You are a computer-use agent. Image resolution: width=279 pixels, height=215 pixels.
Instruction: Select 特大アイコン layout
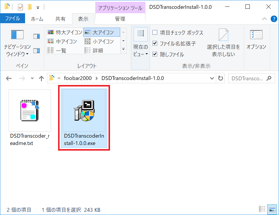(x=65, y=32)
